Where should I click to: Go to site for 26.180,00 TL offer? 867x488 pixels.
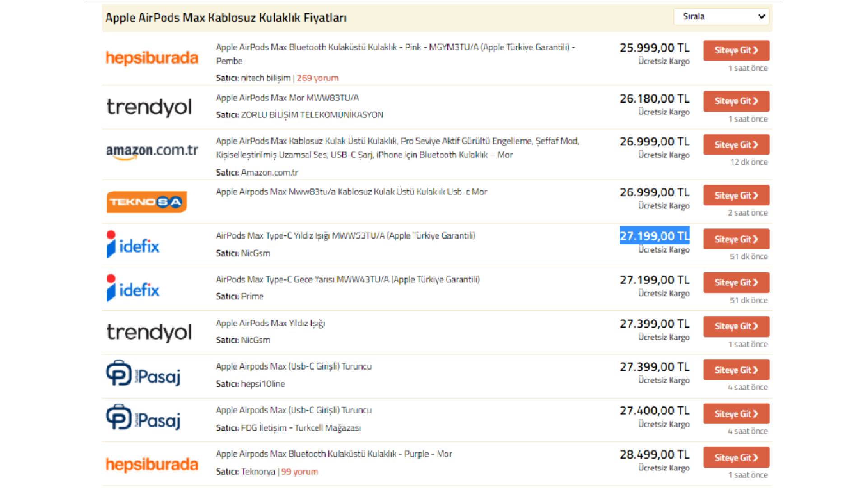[x=736, y=101]
